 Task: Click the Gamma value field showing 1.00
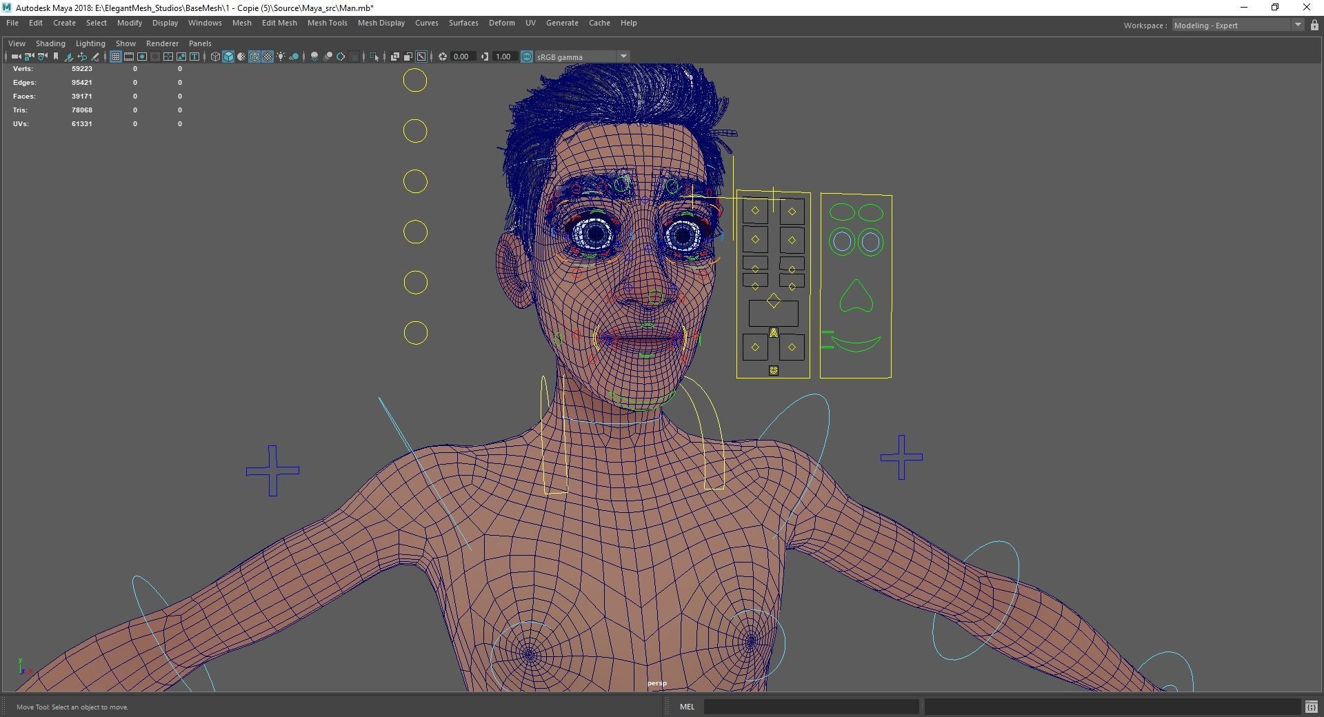(505, 57)
